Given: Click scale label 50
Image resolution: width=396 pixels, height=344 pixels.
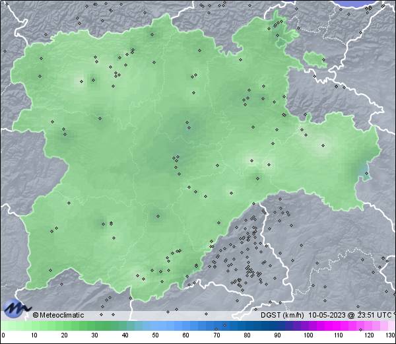Looking at the screenshot, I should tap(156, 335).
